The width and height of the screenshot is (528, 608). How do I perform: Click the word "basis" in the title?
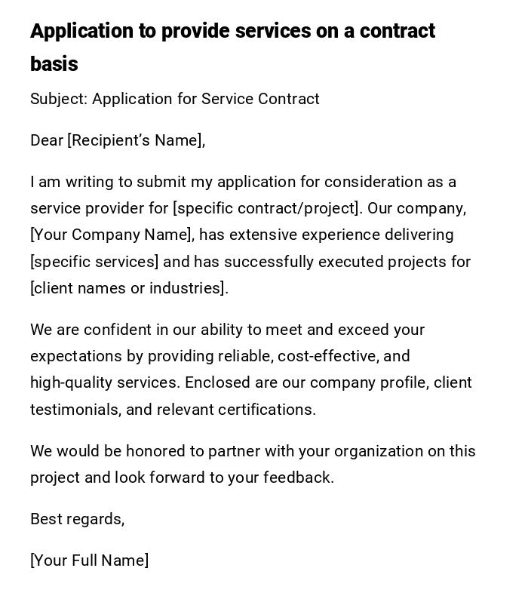(54, 64)
